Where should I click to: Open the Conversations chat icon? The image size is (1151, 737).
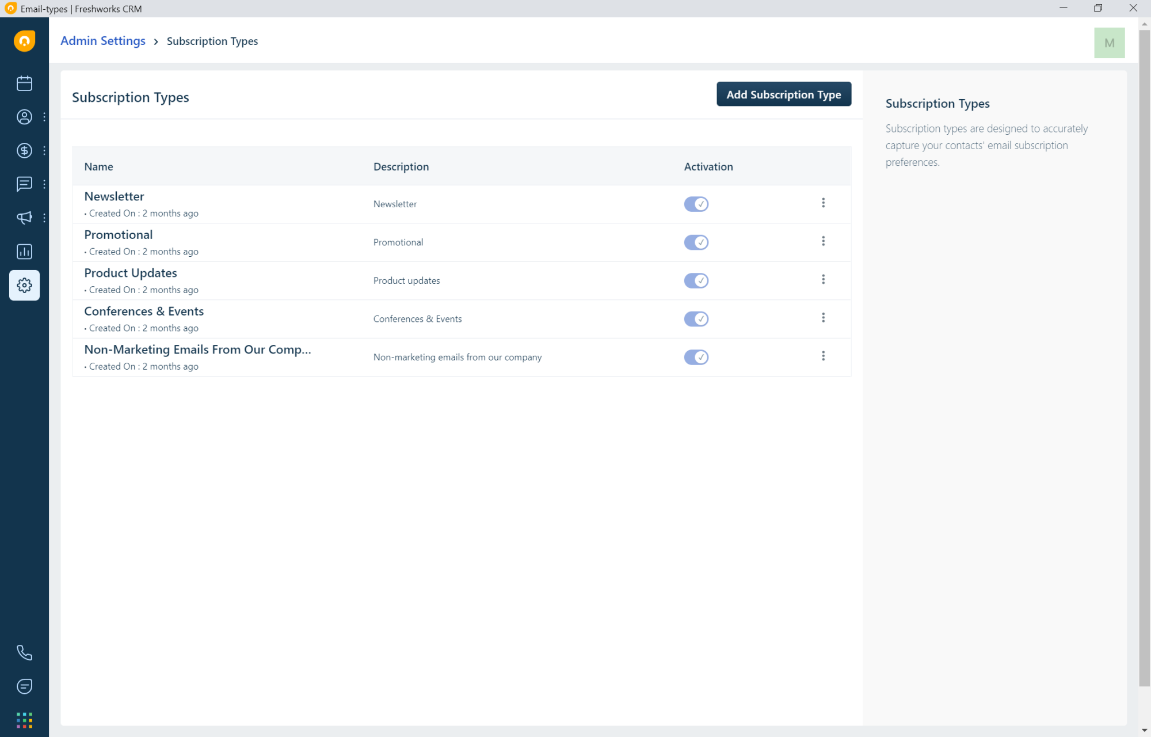pyautogui.click(x=24, y=184)
